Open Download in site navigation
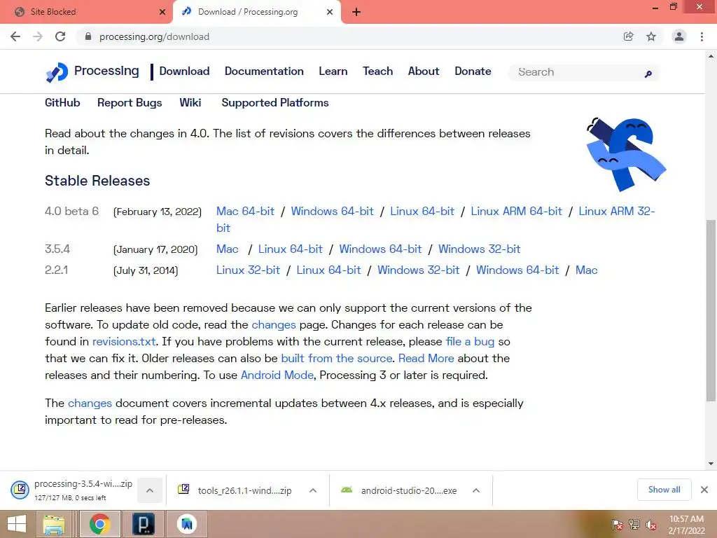Viewport: 717px width, 538px height. pos(184,71)
